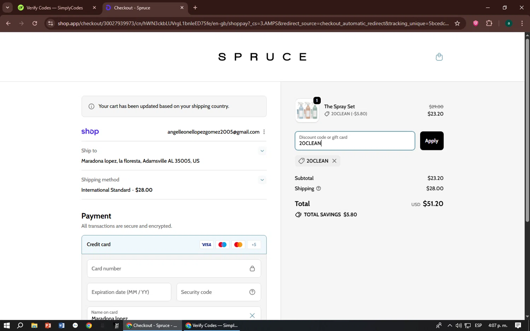Click the Mastercard logo
Viewport: 530px width, 331px height.
[238, 245]
